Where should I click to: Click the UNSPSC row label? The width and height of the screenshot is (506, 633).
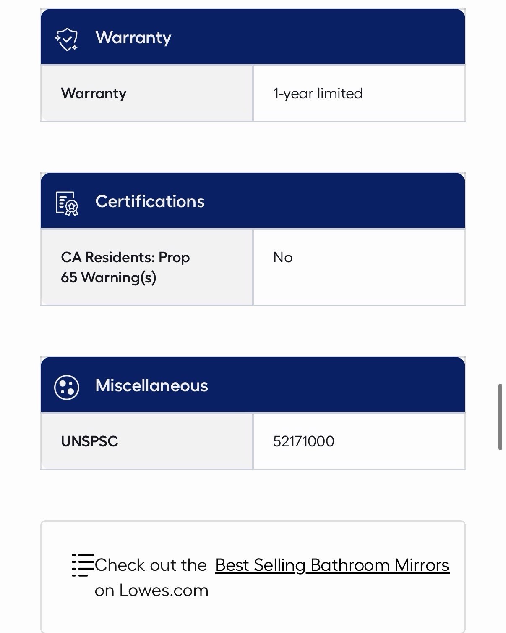click(89, 441)
